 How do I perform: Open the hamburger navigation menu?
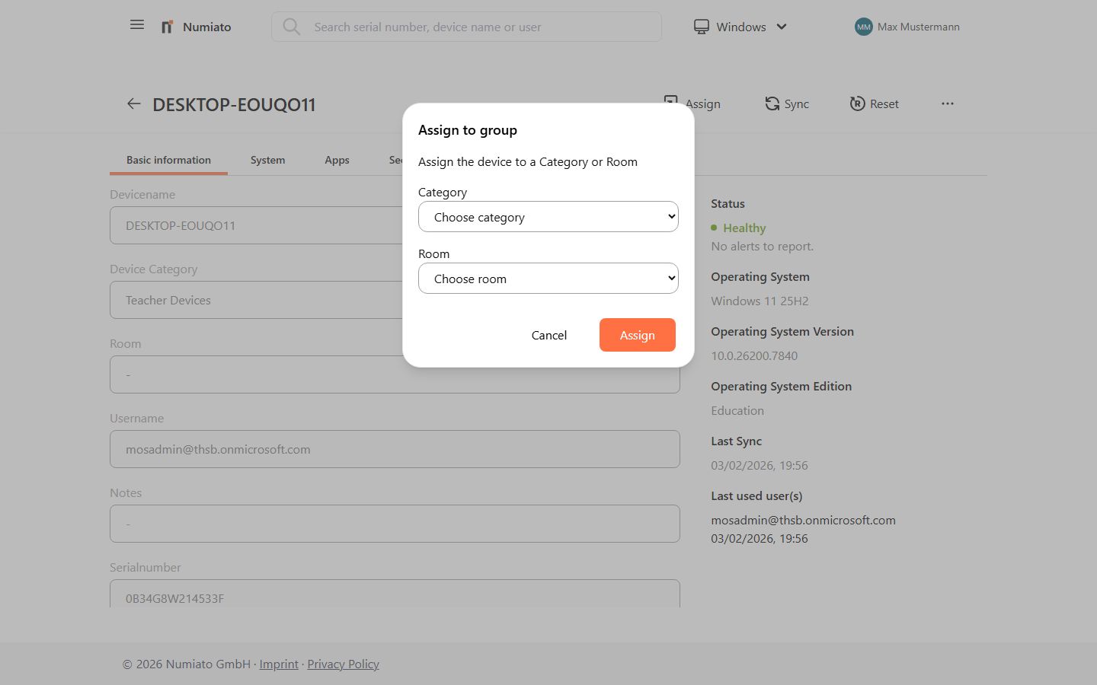click(137, 24)
